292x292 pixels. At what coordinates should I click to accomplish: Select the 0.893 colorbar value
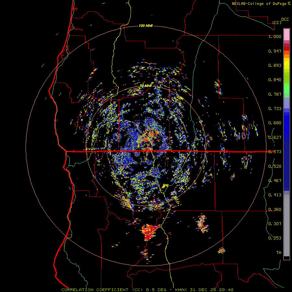tap(275, 65)
